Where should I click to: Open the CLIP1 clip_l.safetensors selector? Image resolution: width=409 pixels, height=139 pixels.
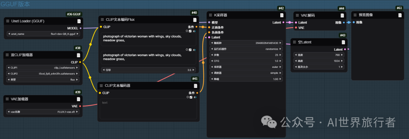click(x=42, y=67)
